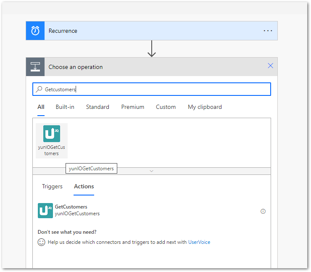The image size is (311, 272).
Task: Click the yunIOGetCustomers subtitle under GetCustomers
Action: pyautogui.click(x=77, y=214)
